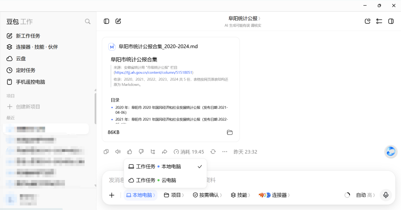The image size is (401, 210).
Task: Open the 项目 dropdown
Action: tap(174, 195)
